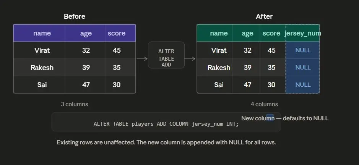
Task: Click the 'New column — defaults to NULL' legend text
Action: 285,118
